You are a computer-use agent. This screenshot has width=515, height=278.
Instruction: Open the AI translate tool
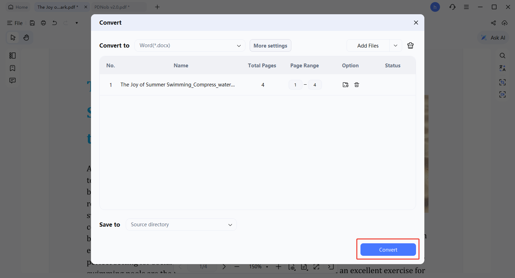tap(502, 68)
